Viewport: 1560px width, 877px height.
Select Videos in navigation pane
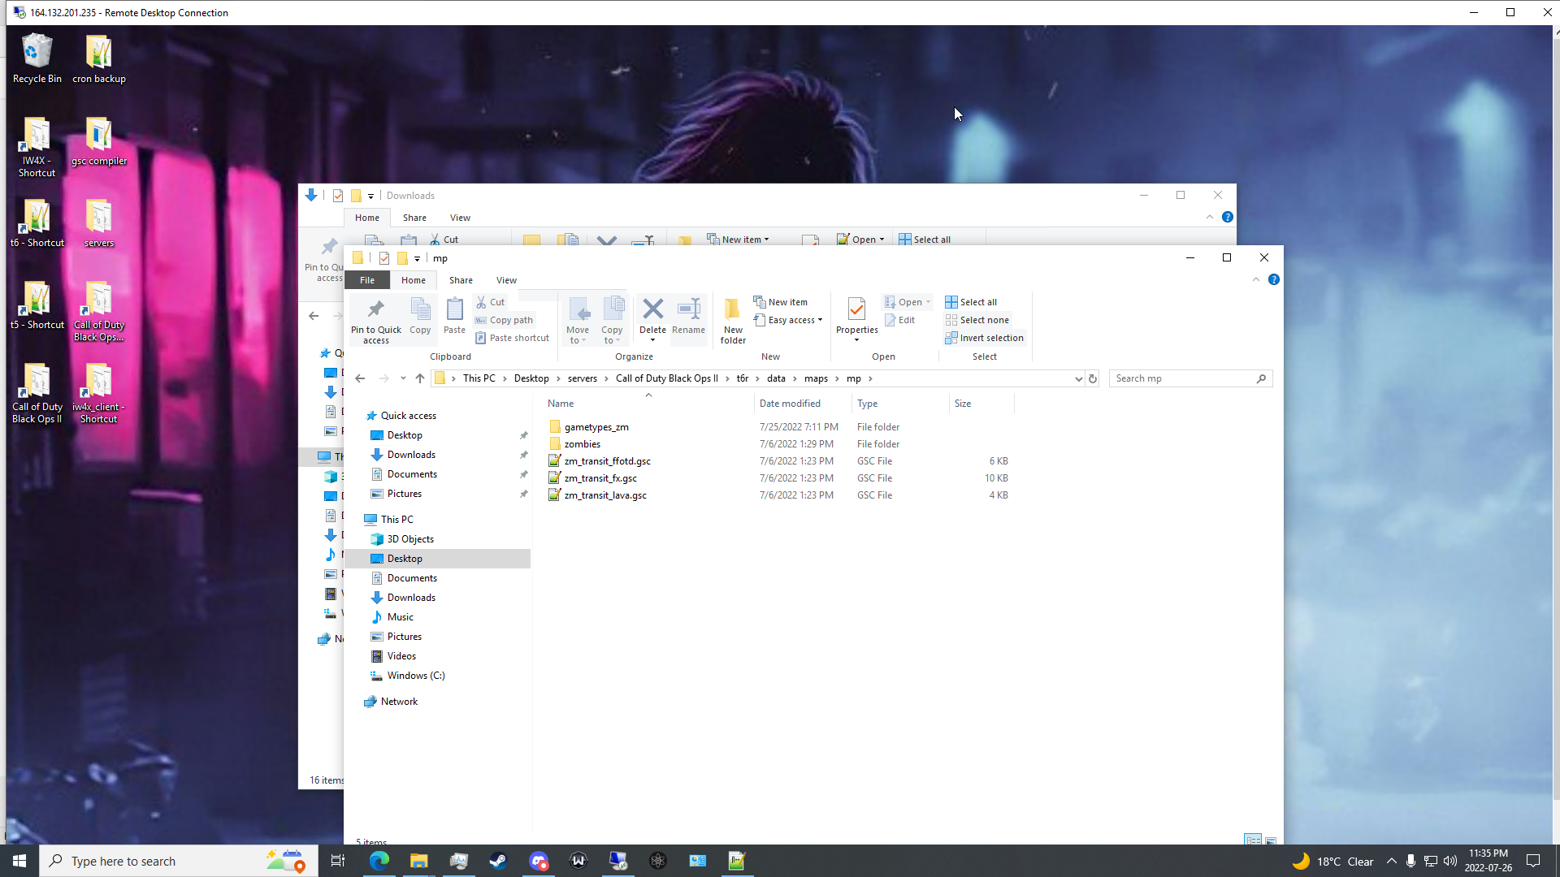(401, 656)
